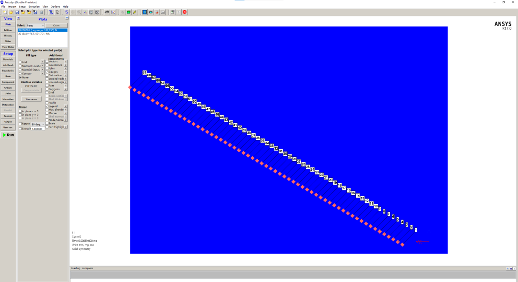
Task: Expand Vectors options arrow button
Action: (66, 61)
